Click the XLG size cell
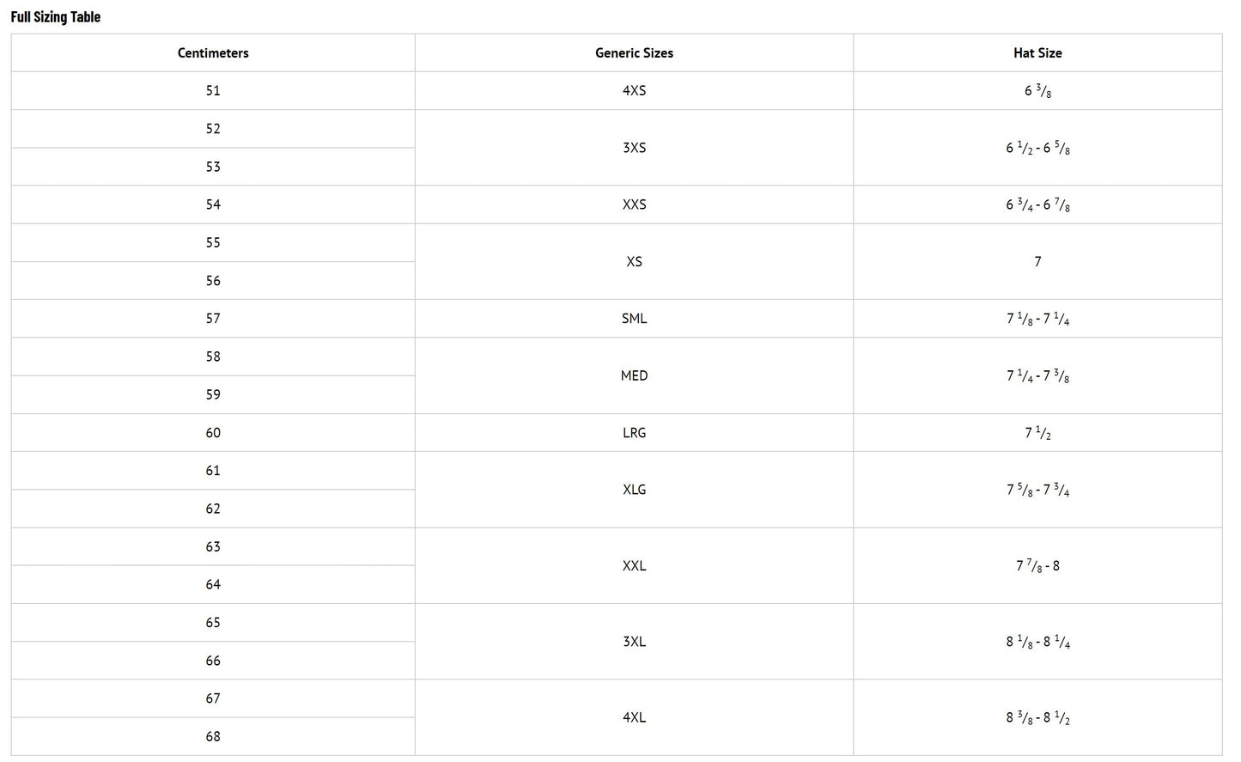 pos(634,490)
